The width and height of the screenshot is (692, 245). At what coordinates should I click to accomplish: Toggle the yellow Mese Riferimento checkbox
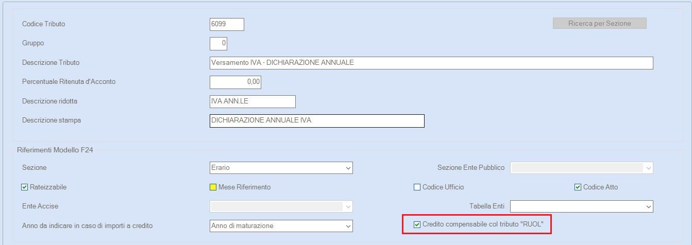point(213,187)
